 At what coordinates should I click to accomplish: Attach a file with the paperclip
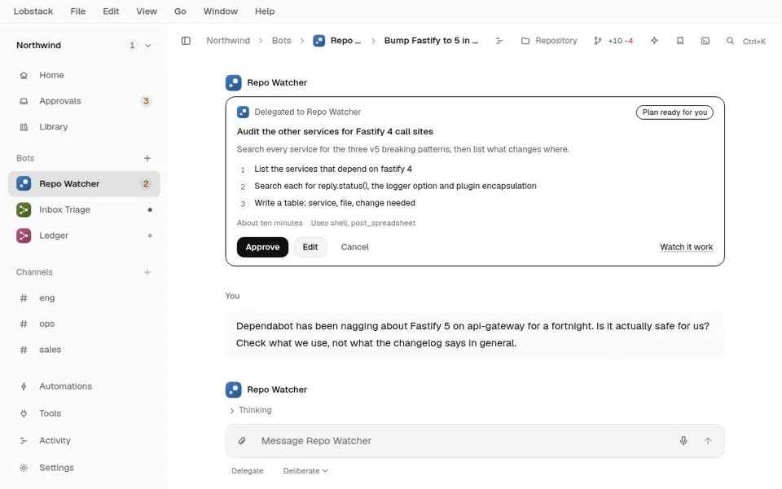241,441
